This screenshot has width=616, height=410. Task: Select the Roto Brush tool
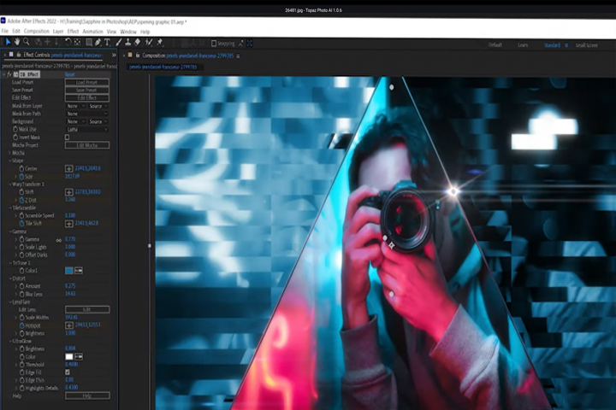click(149, 43)
